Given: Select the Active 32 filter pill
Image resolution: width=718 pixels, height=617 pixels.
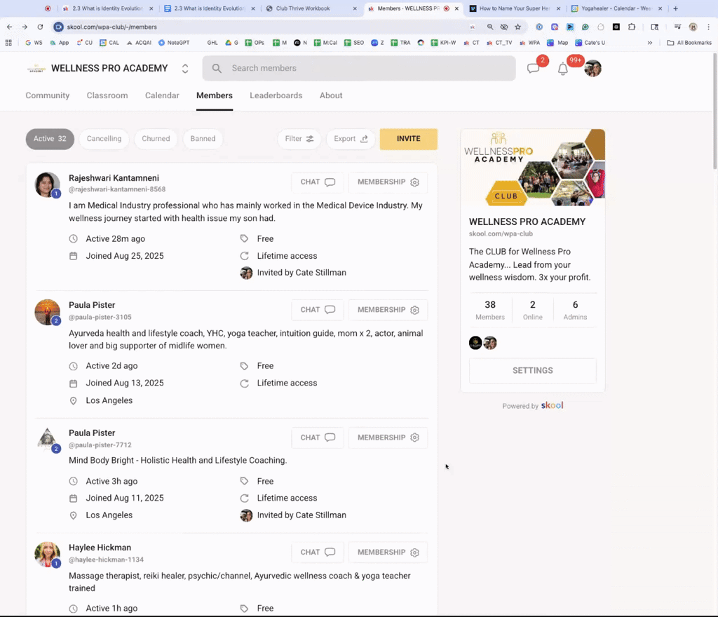Looking at the screenshot, I should point(50,139).
